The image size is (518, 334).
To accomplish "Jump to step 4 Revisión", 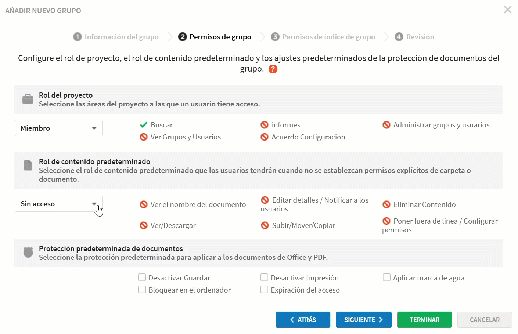I will coord(414,37).
